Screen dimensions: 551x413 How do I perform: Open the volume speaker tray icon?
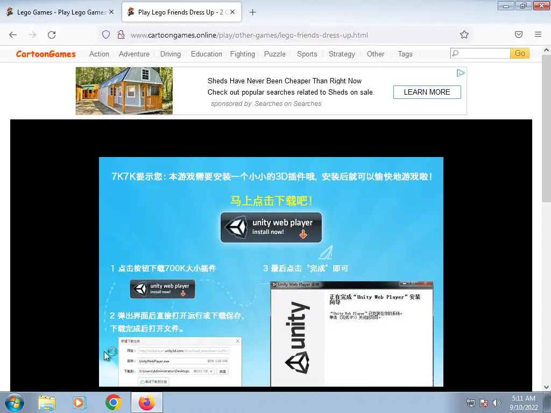click(x=496, y=403)
